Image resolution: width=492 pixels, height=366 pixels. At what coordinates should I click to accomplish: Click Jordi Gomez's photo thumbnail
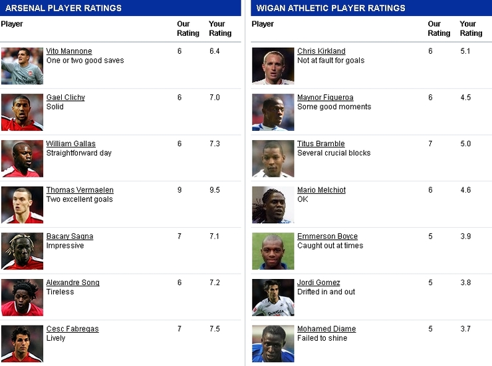point(273,298)
